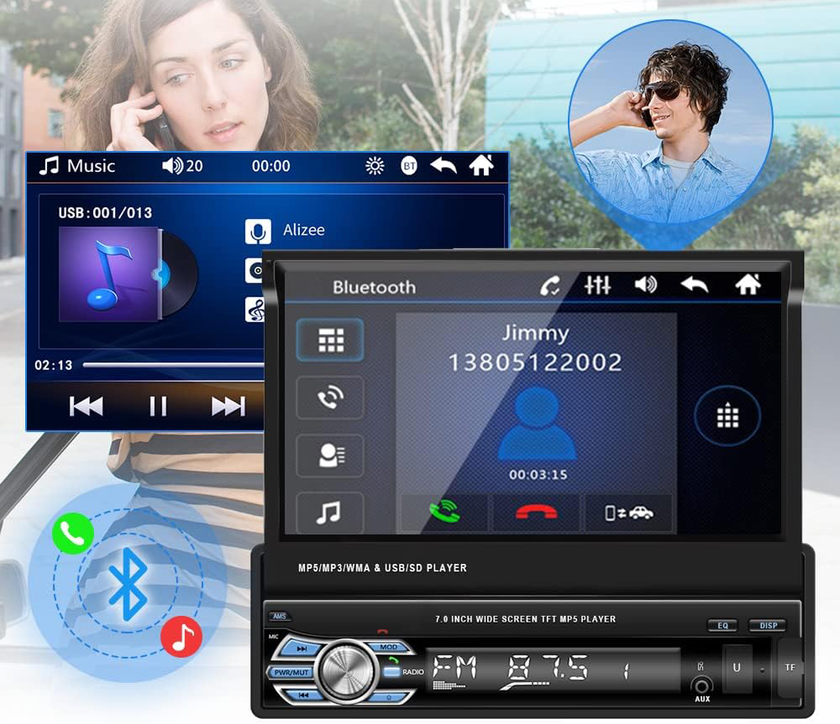Pause the music with the pause button
This screenshot has width=840, height=724.
click(x=158, y=407)
